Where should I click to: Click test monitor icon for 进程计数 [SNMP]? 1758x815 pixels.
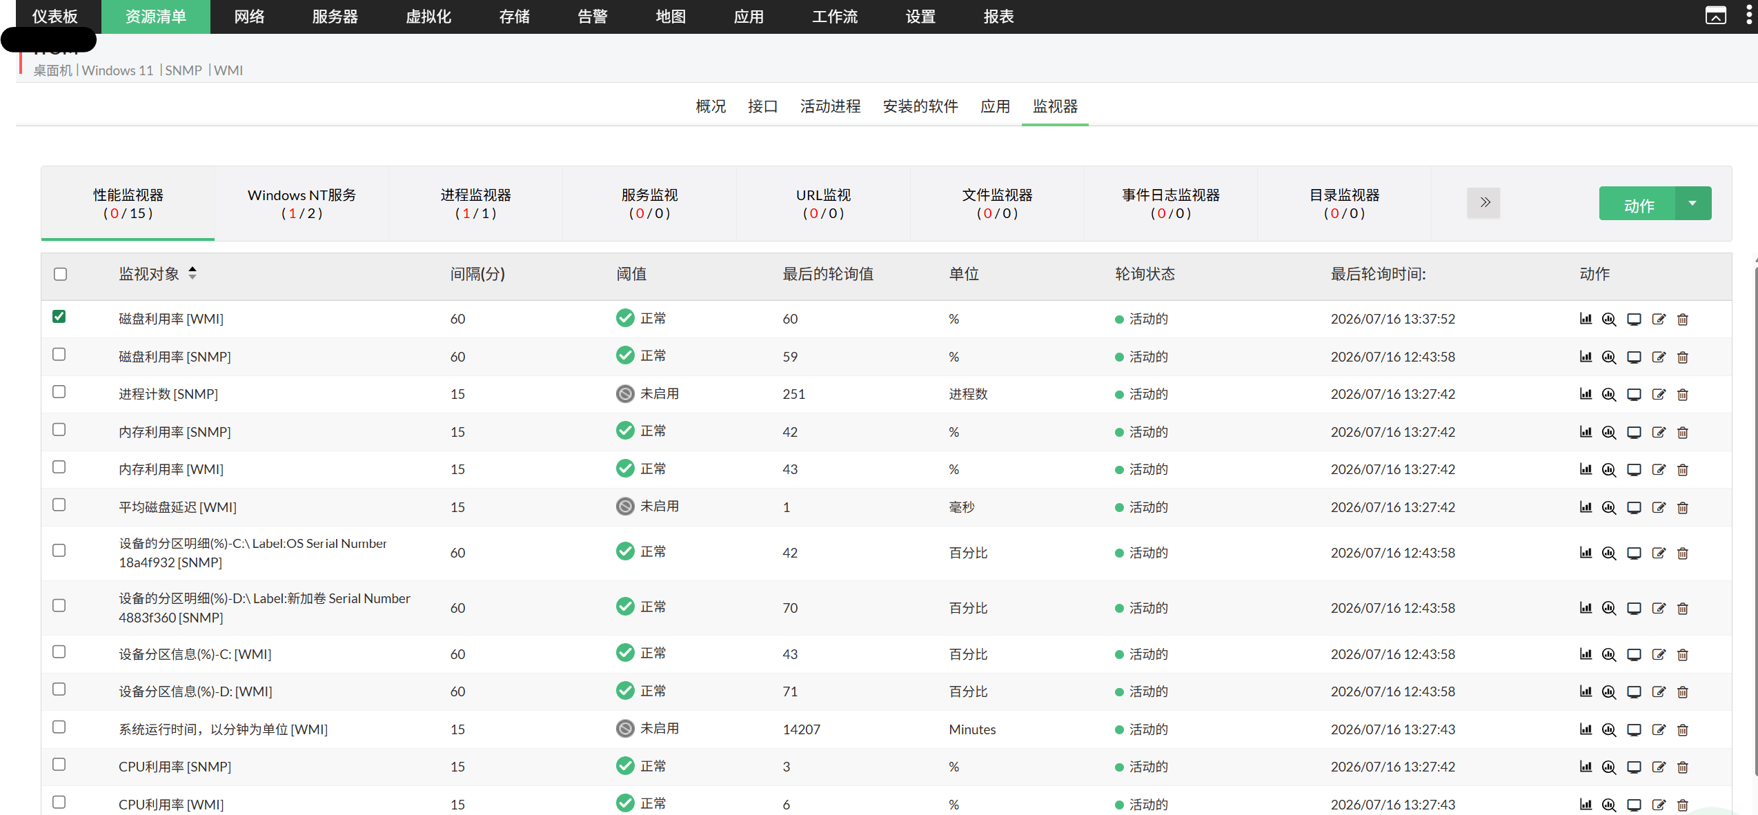[x=1609, y=394]
